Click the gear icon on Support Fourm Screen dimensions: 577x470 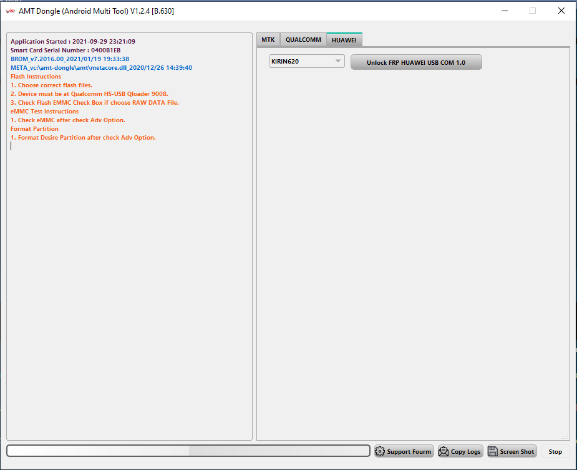coord(380,451)
